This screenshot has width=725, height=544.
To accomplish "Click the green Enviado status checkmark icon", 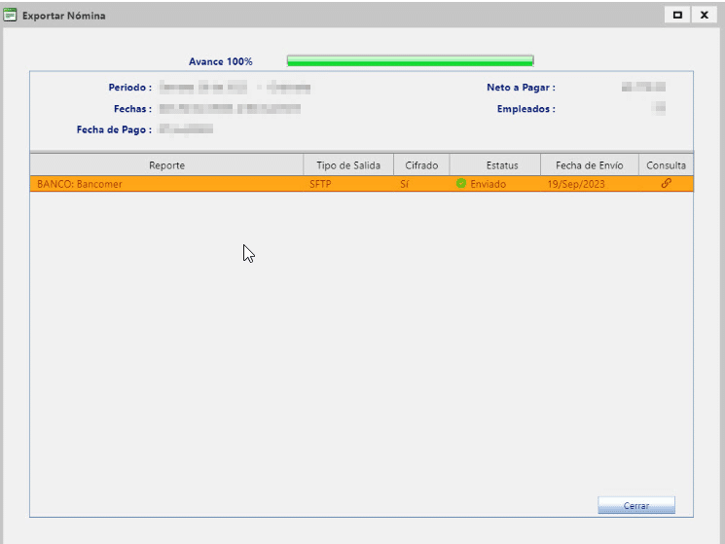I will click(461, 184).
